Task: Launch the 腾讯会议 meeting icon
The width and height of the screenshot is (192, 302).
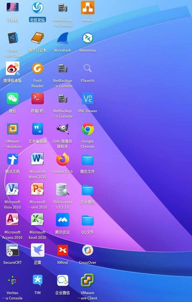Action: (62, 220)
